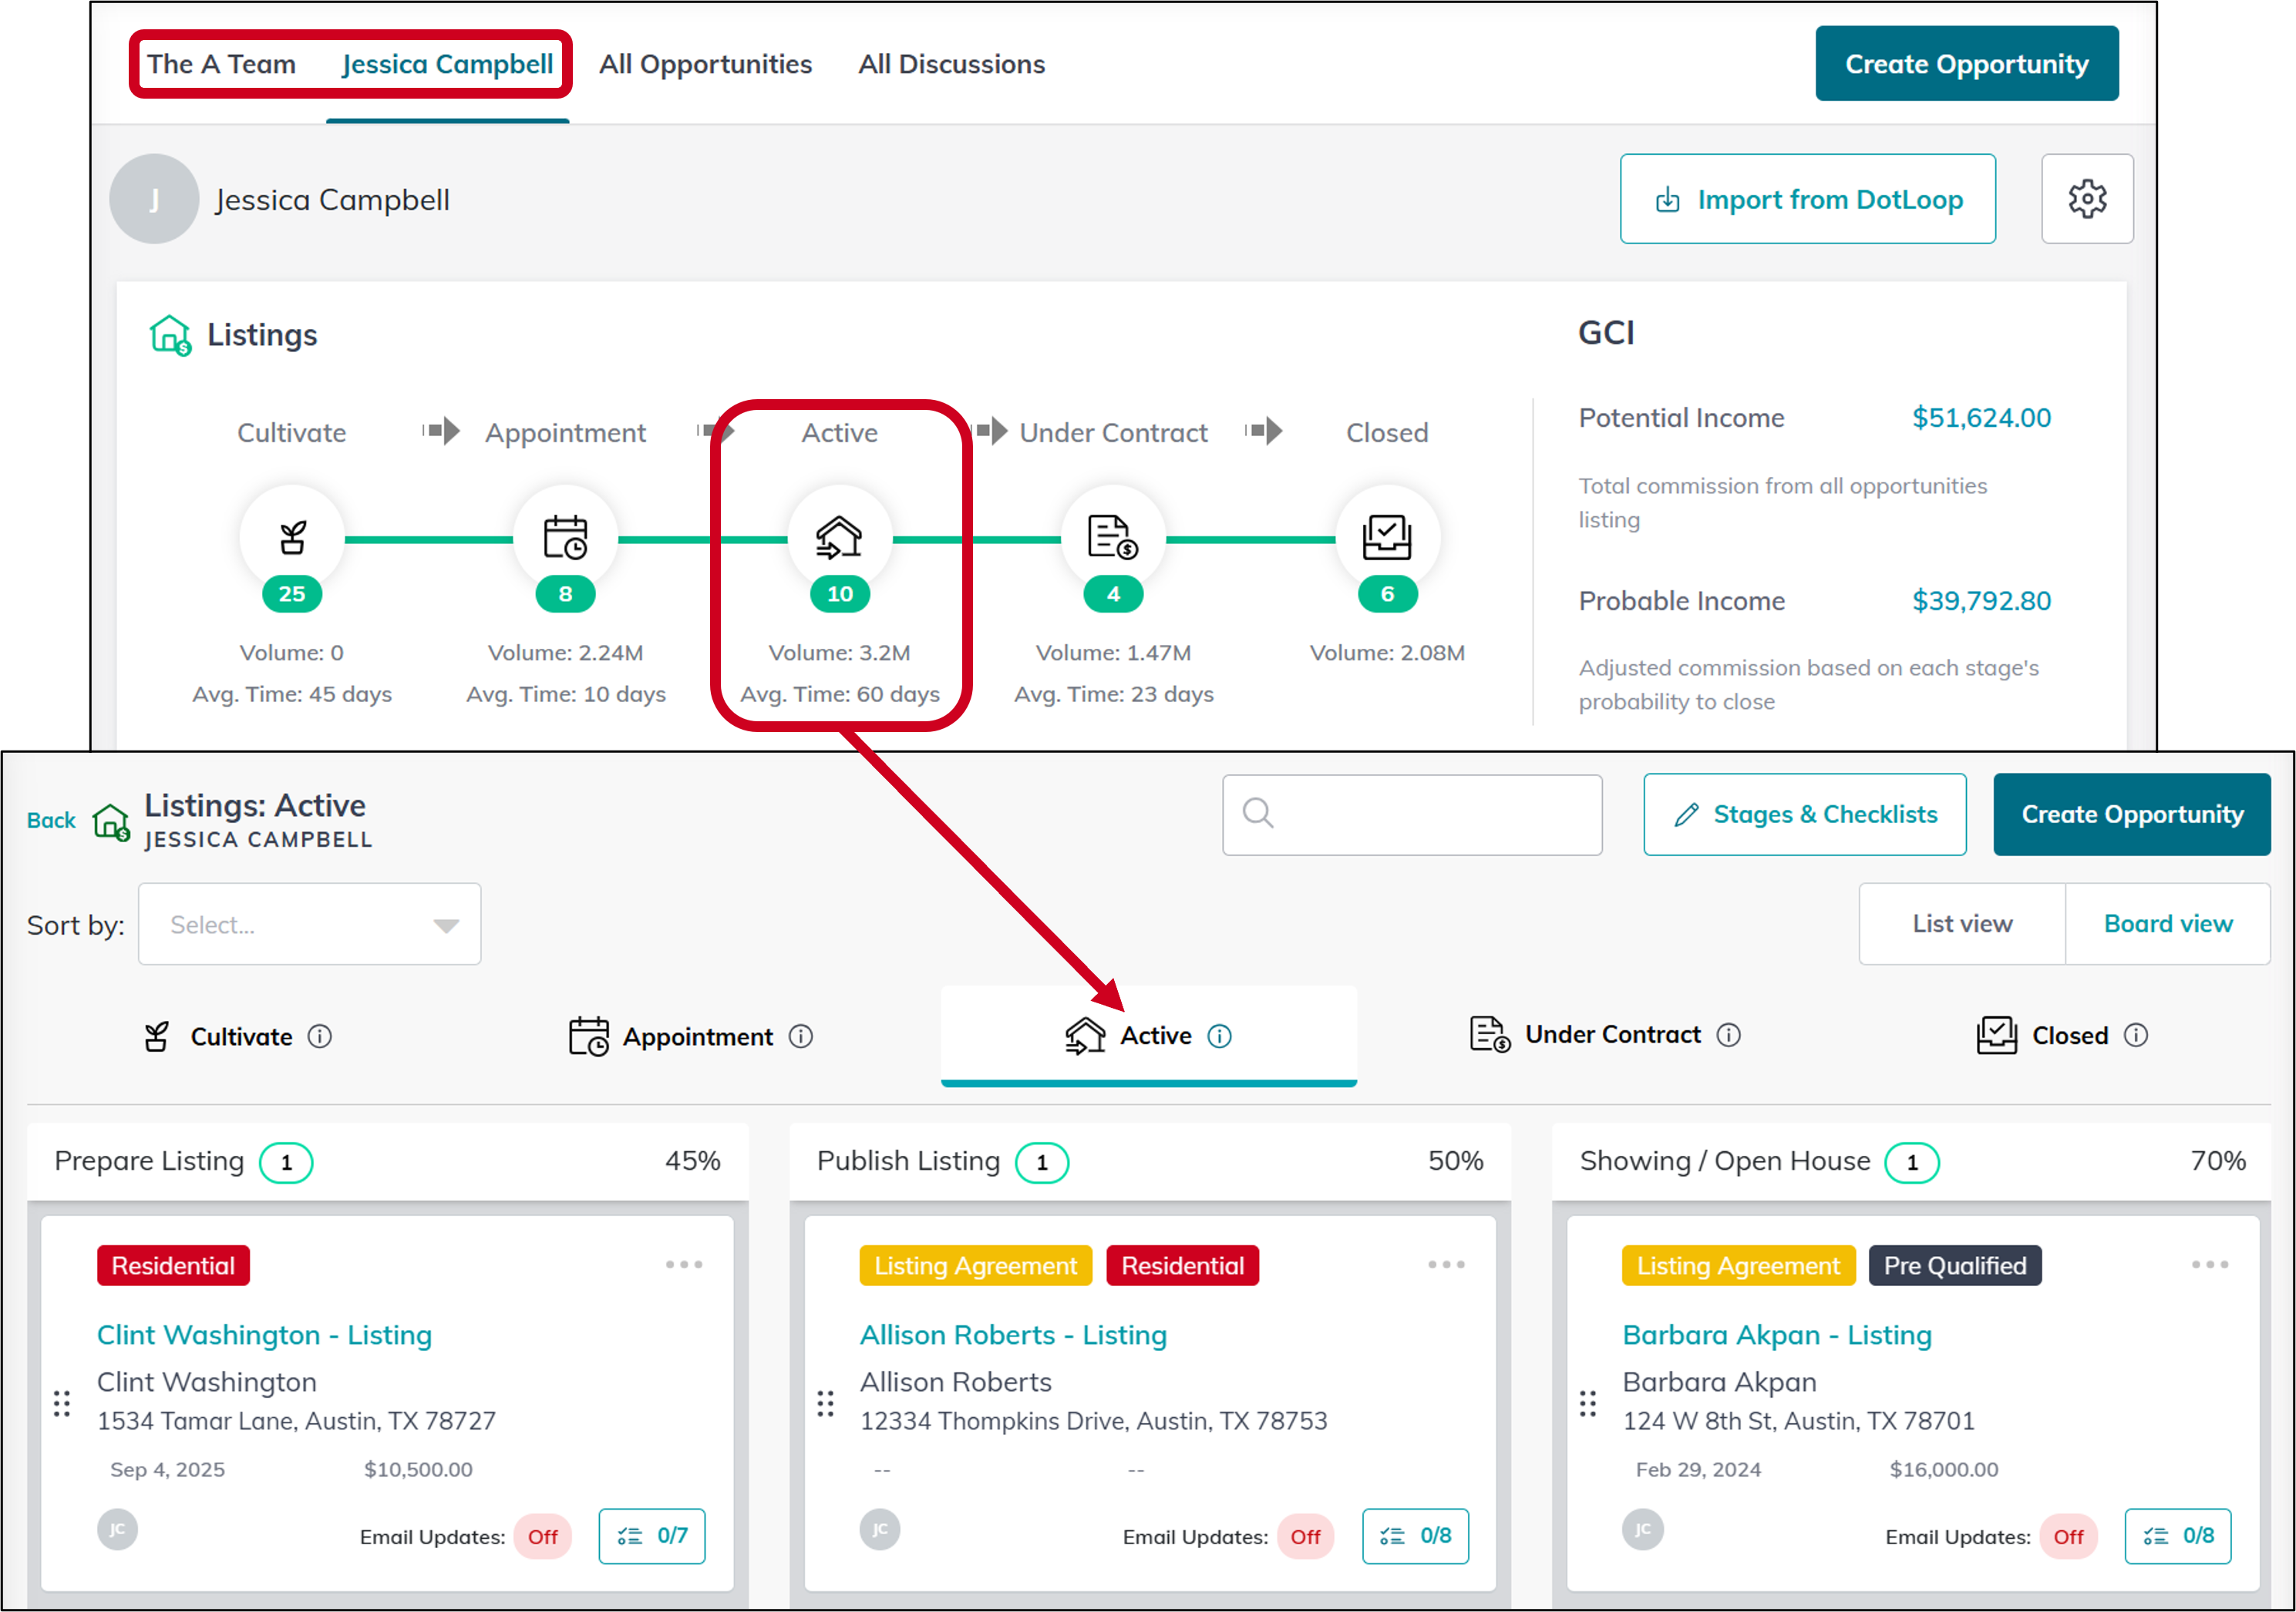
Task: Open Clint Washington - Listing link
Action: [x=264, y=1334]
